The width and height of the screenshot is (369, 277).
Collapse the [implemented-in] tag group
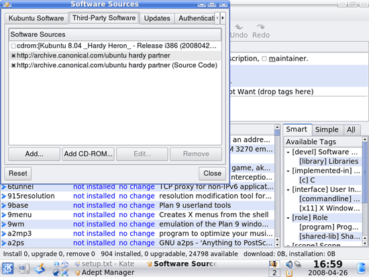[x=288, y=171]
